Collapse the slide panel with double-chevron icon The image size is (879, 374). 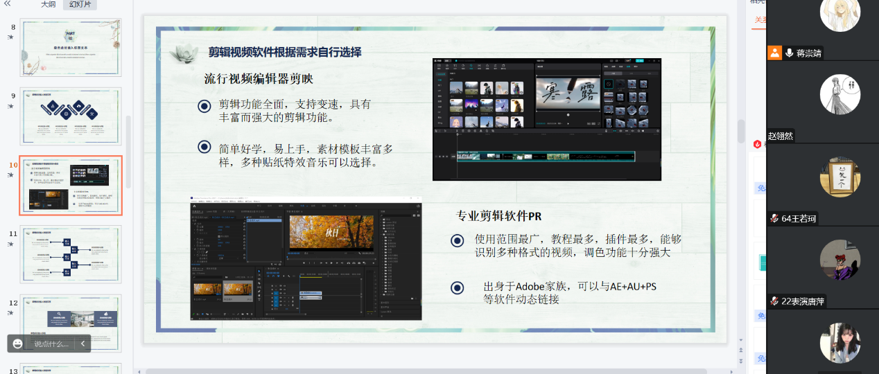pos(8,4)
